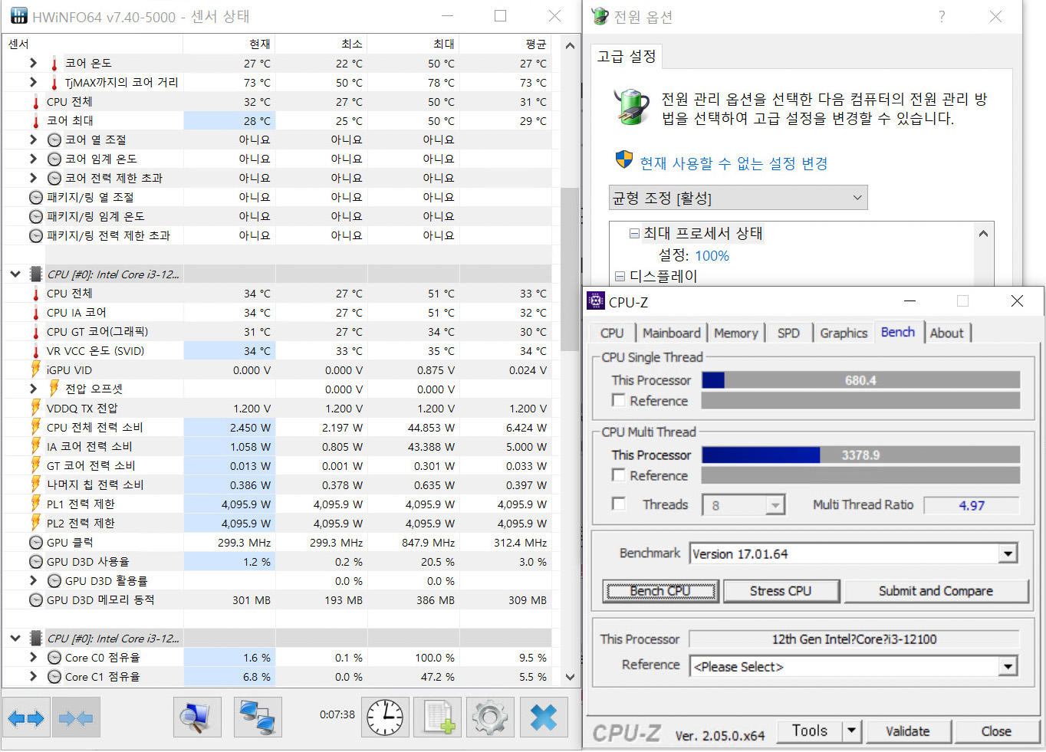Collapse the first CPU [#0] Intel Core group
The image size is (1046, 752).
pyautogui.click(x=15, y=274)
